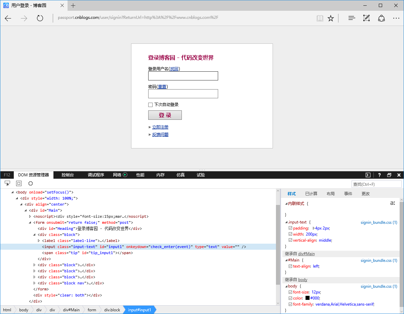404x314 pixels.
Task: Click the 登录 submit button
Action: point(165,115)
